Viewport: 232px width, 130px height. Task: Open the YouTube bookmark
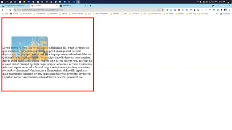[x=14, y=14]
